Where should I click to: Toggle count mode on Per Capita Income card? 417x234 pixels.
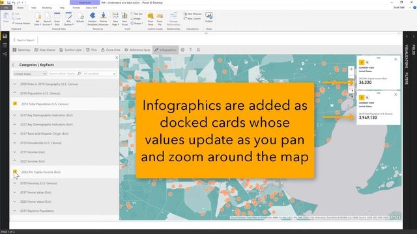tap(362, 62)
